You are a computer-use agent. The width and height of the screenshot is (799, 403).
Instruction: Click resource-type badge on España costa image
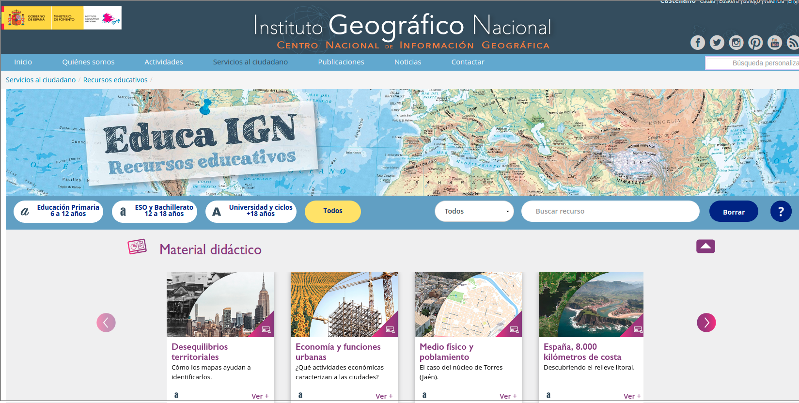click(638, 329)
